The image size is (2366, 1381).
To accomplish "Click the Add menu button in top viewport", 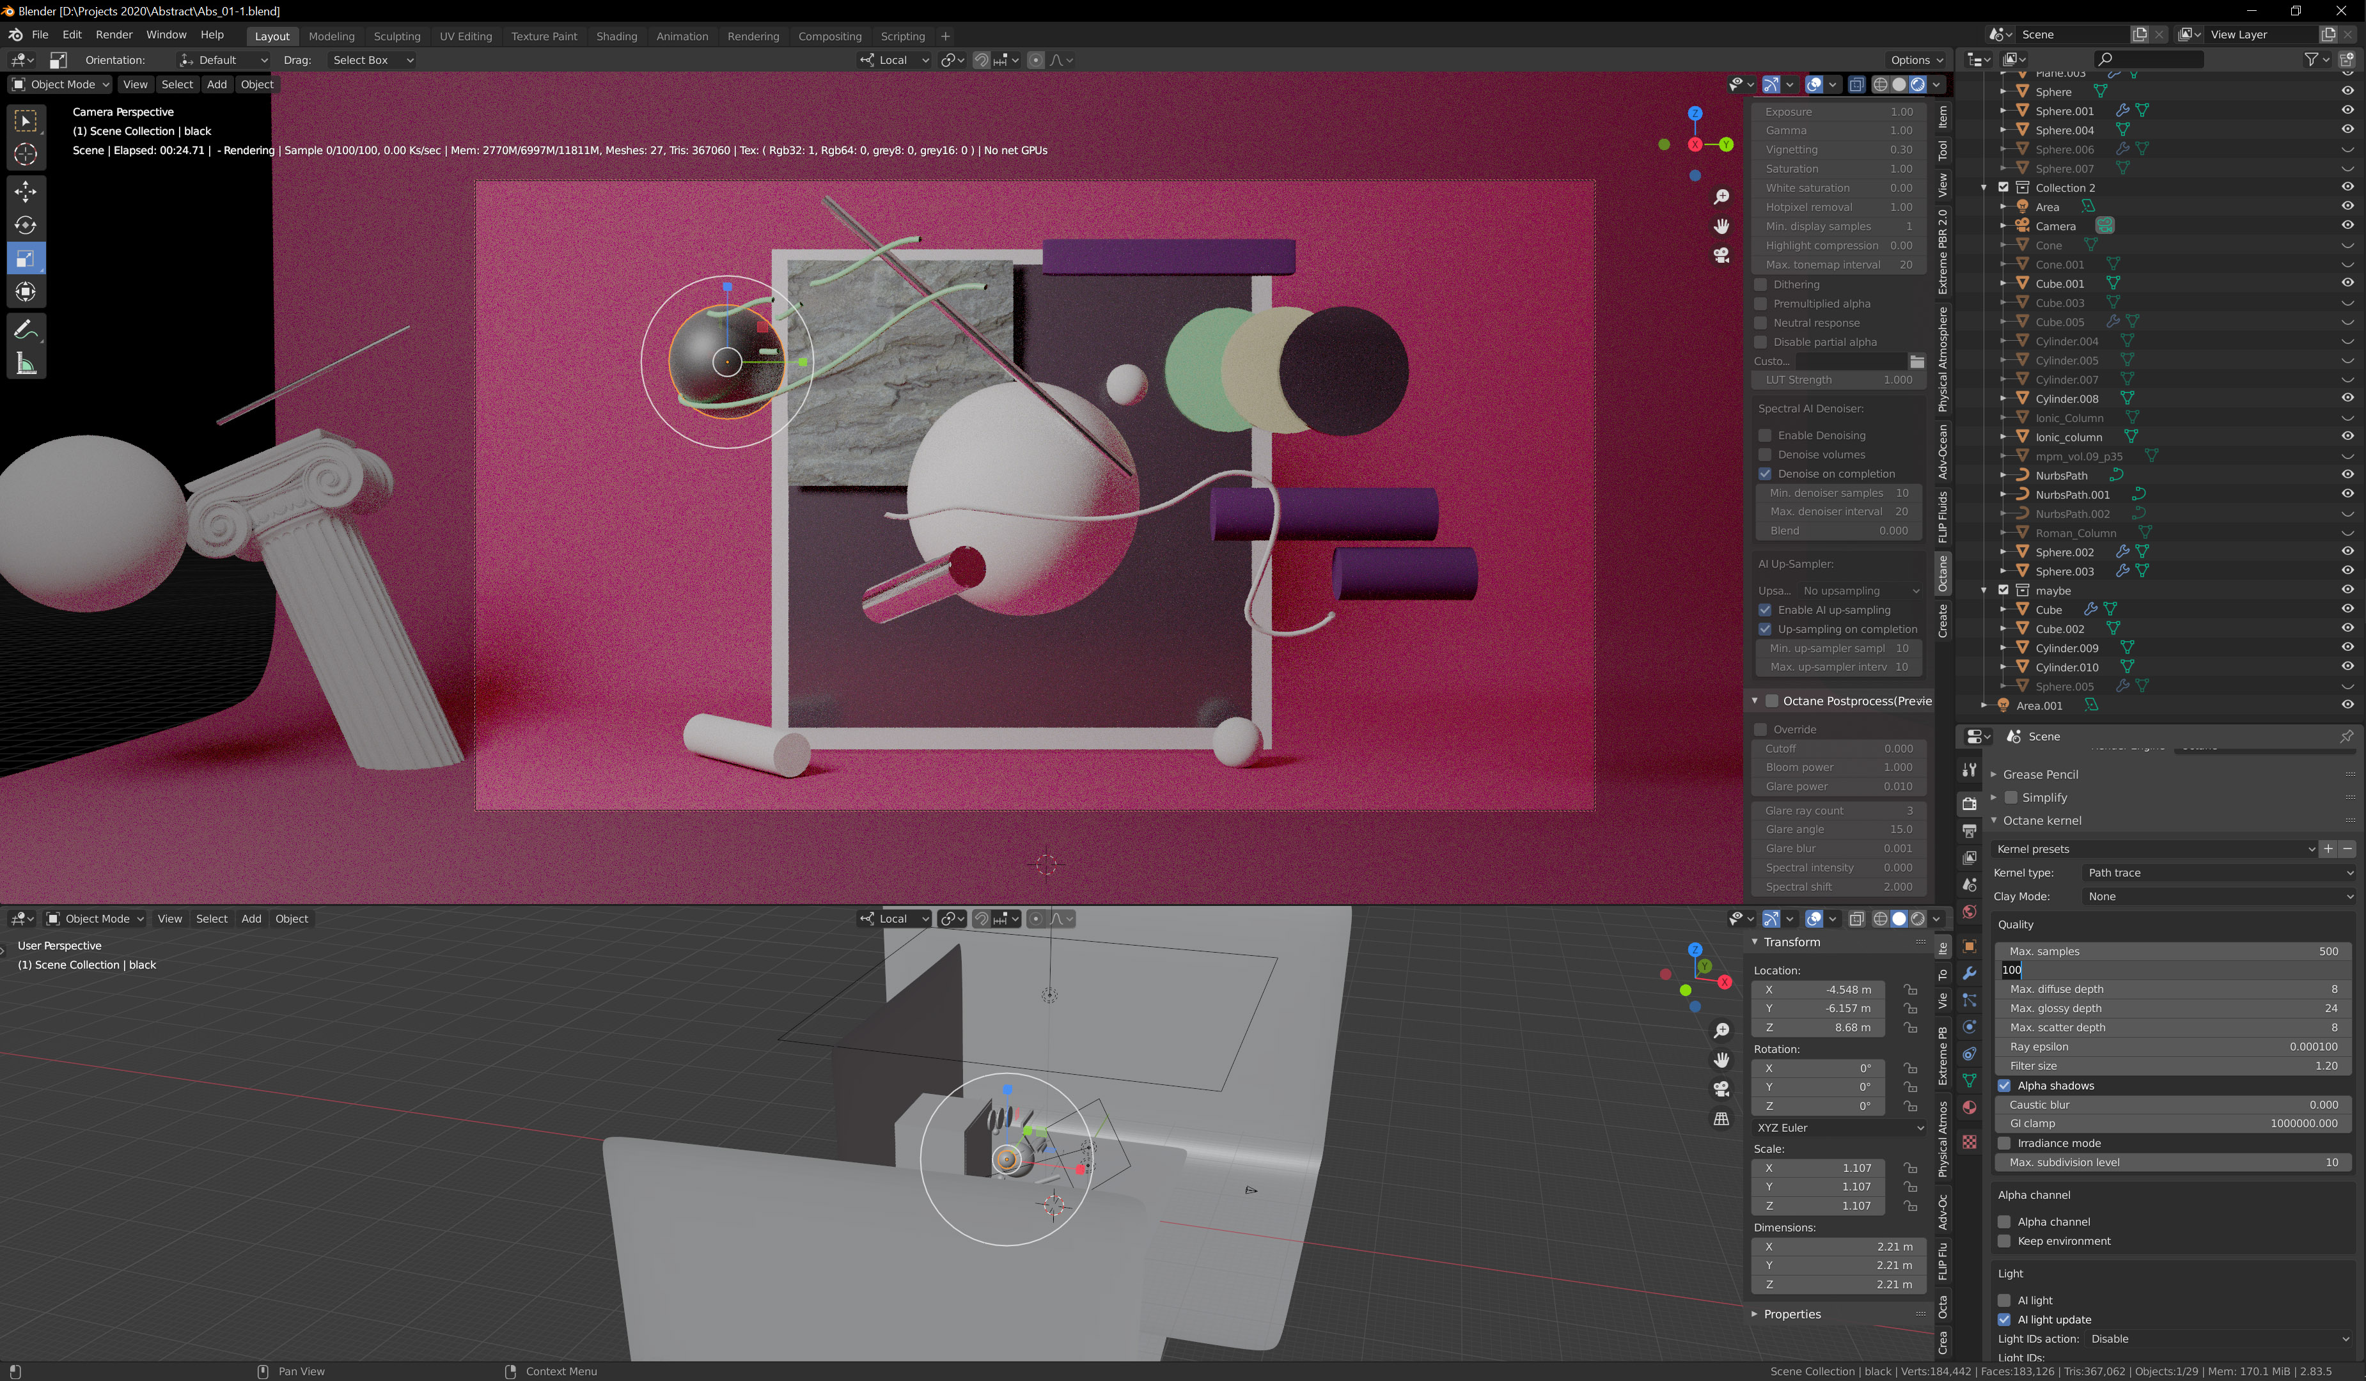I will [217, 84].
